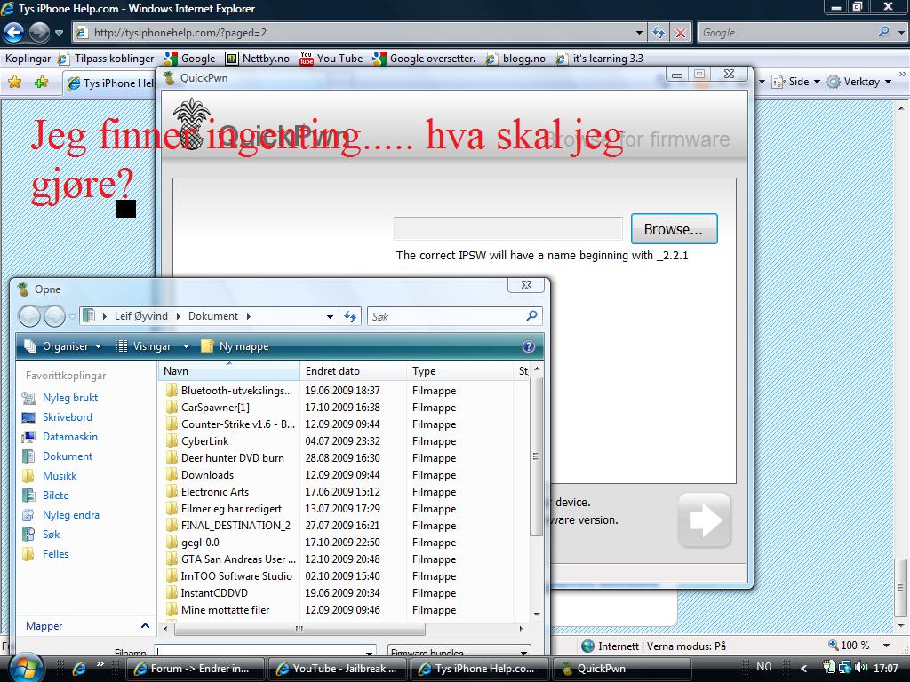This screenshot has width=910, height=682.
Task: Open the Visingar views dropdown arrow
Action: tap(186, 346)
